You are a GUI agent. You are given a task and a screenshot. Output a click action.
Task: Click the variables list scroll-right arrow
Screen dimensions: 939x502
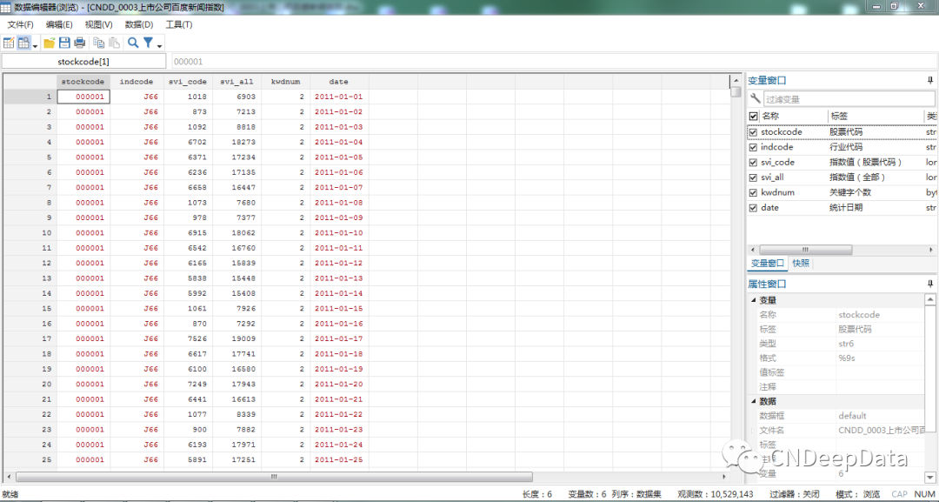tap(930, 249)
